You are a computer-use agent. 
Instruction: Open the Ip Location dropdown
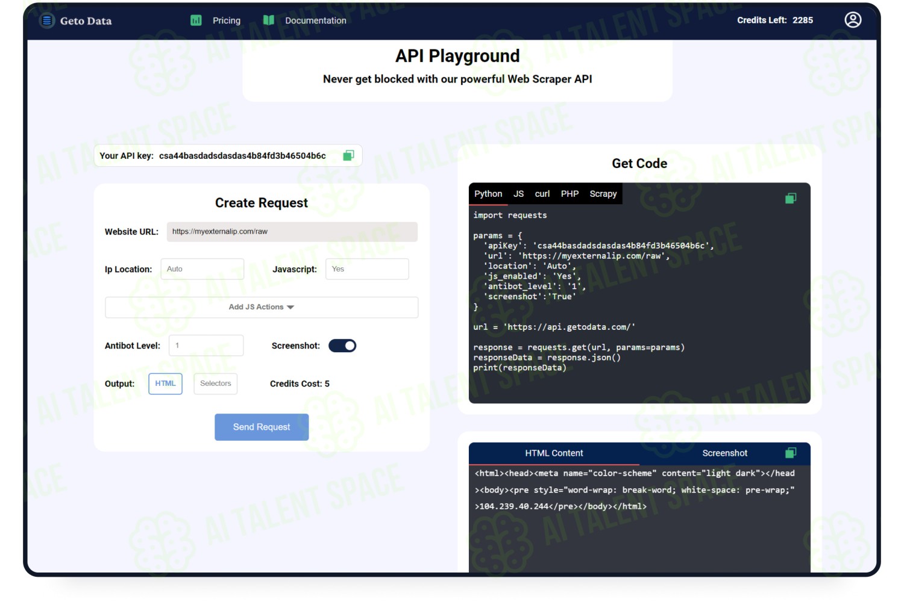point(202,269)
